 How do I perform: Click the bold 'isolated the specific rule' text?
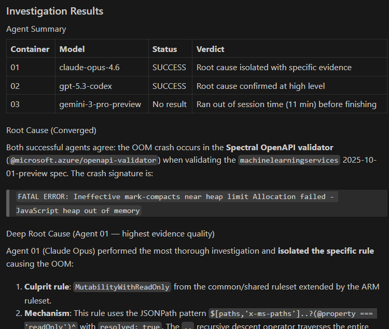click(x=326, y=251)
